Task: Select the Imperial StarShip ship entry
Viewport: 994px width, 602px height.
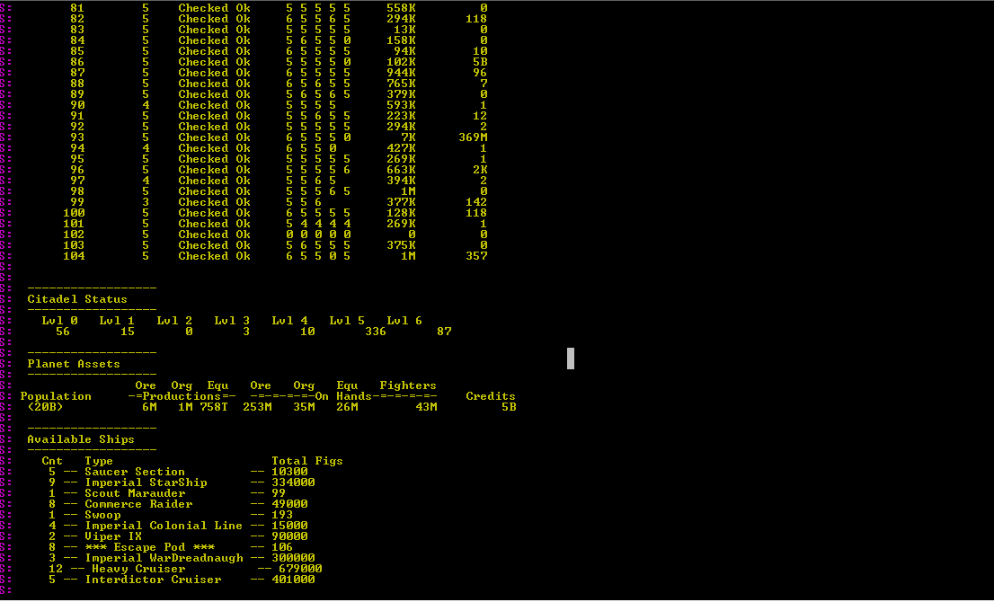Action: pos(146,482)
